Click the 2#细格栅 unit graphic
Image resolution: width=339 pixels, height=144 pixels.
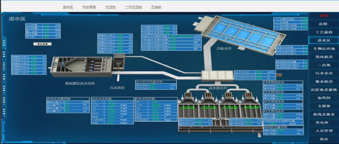[x=208, y=105]
